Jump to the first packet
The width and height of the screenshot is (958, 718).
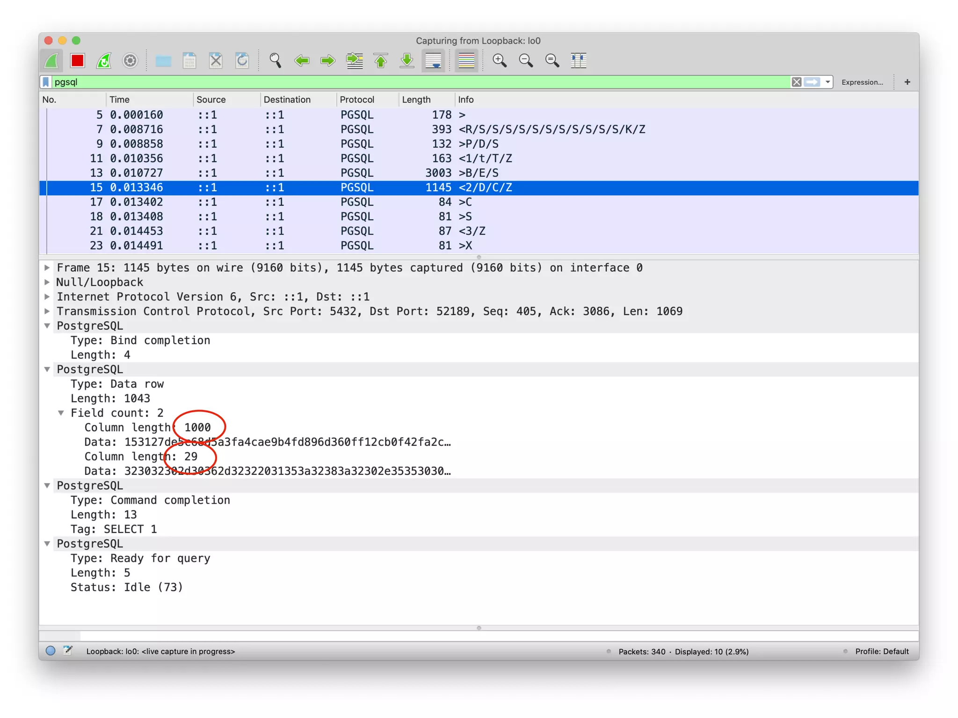381,60
